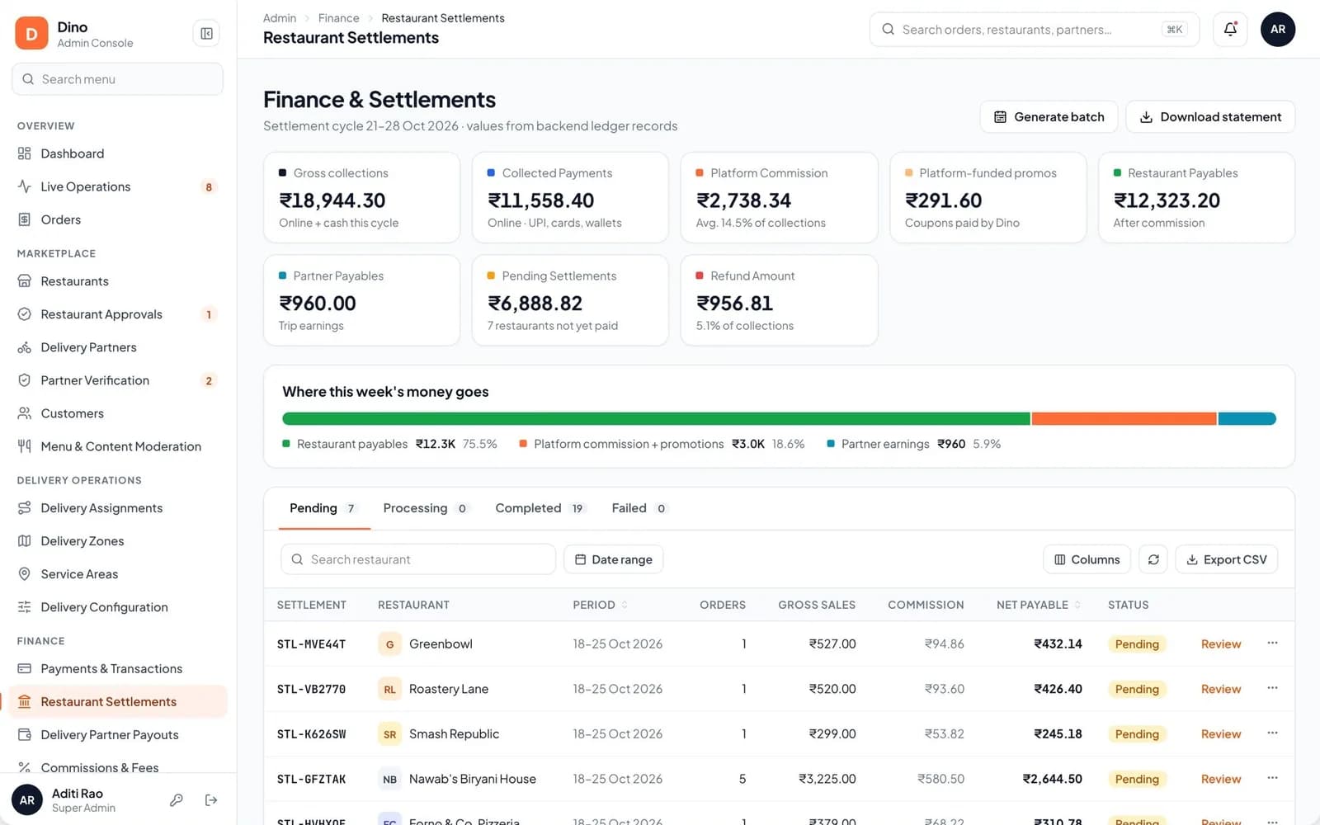Open row actions for Roastery Lane settlement

[x=1272, y=688]
